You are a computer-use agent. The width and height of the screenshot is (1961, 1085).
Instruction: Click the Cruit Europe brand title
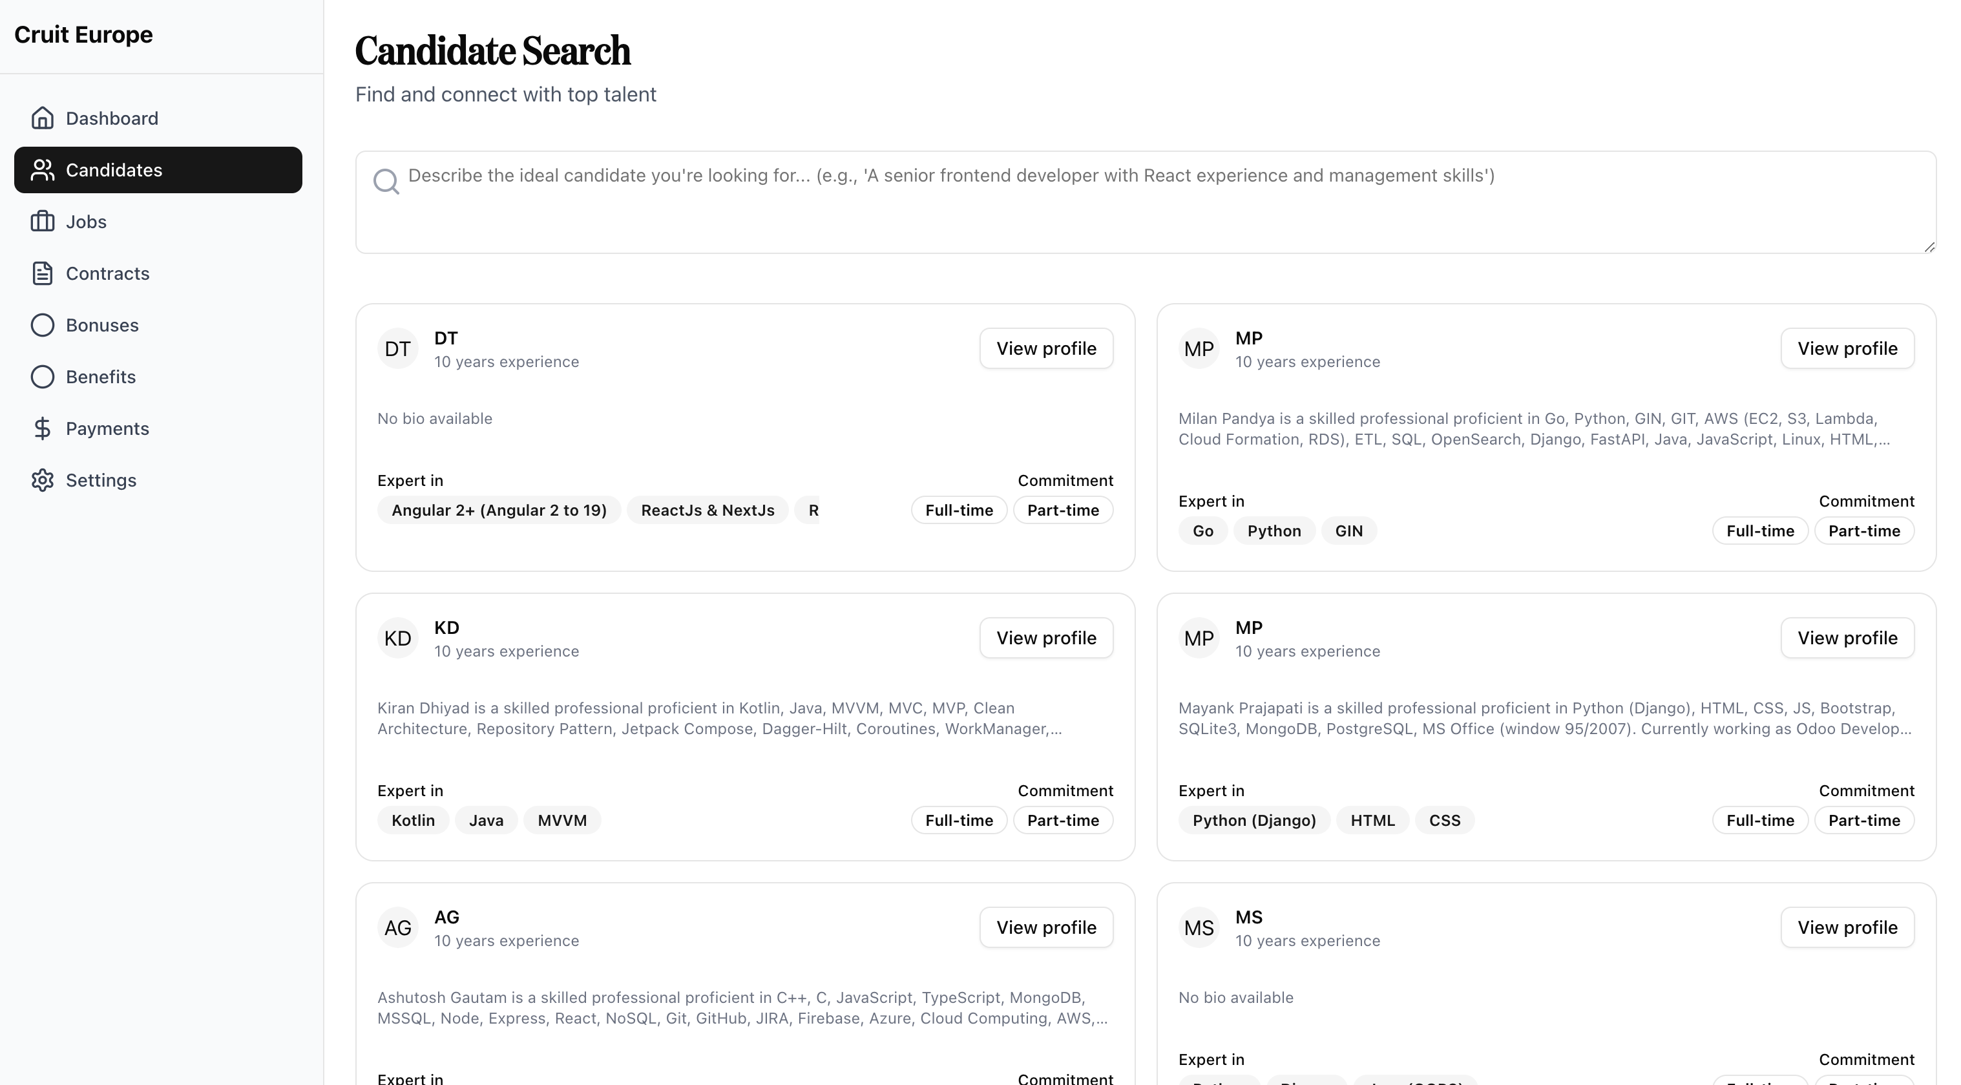pos(84,35)
